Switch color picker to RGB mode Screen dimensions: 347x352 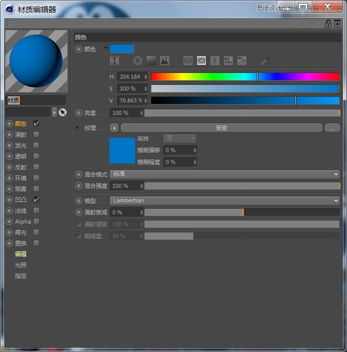coord(188,61)
